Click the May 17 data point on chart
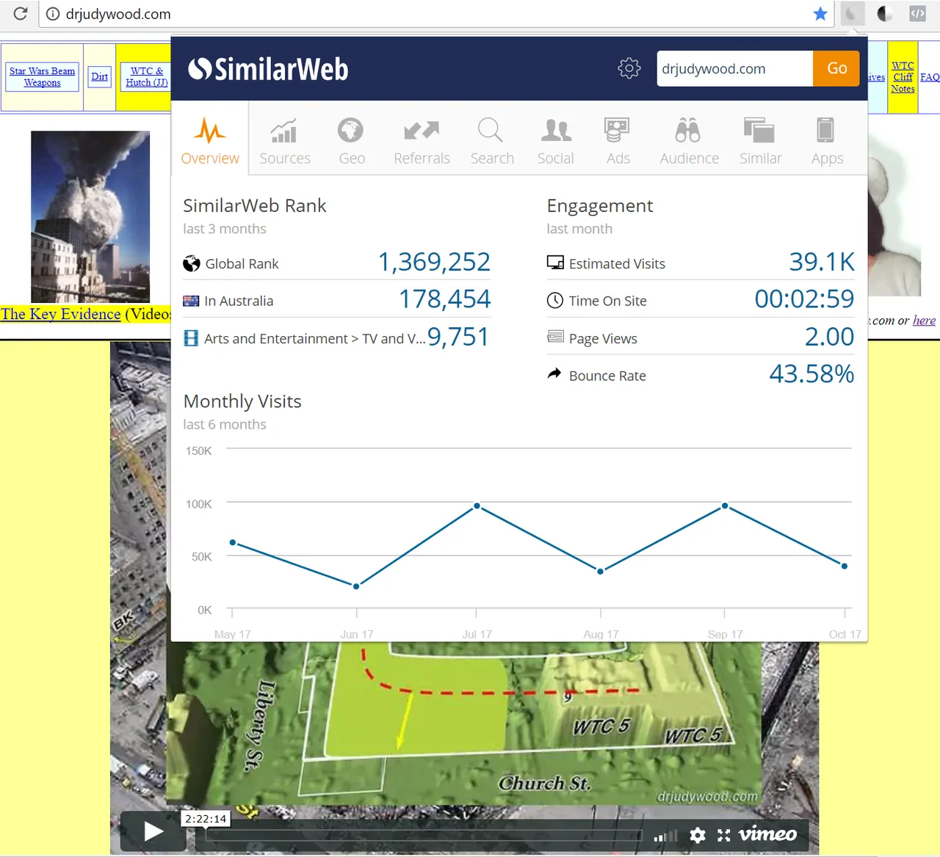Image resolution: width=940 pixels, height=857 pixels. pos(233,542)
